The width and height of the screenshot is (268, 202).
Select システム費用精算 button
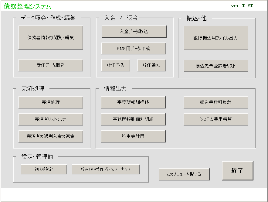pos(216,119)
